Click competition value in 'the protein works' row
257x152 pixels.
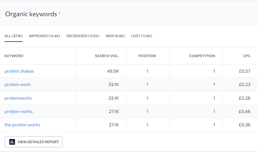click(x=214, y=125)
